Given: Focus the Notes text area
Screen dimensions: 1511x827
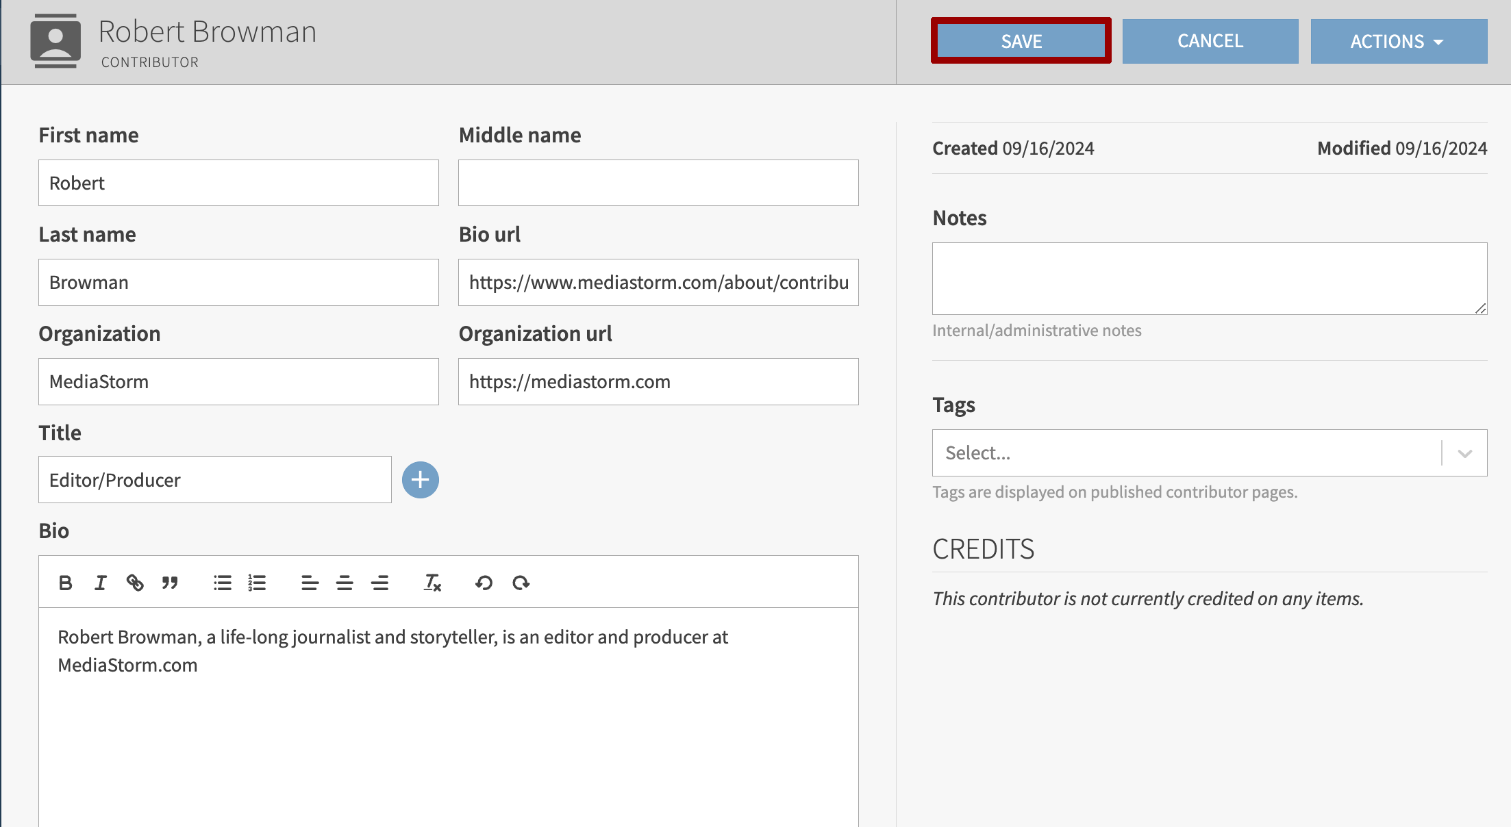Looking at the screenshot, I should [1209, 279].
